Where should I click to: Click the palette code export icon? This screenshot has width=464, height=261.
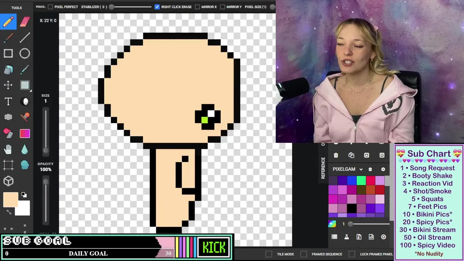coord(371,237)
